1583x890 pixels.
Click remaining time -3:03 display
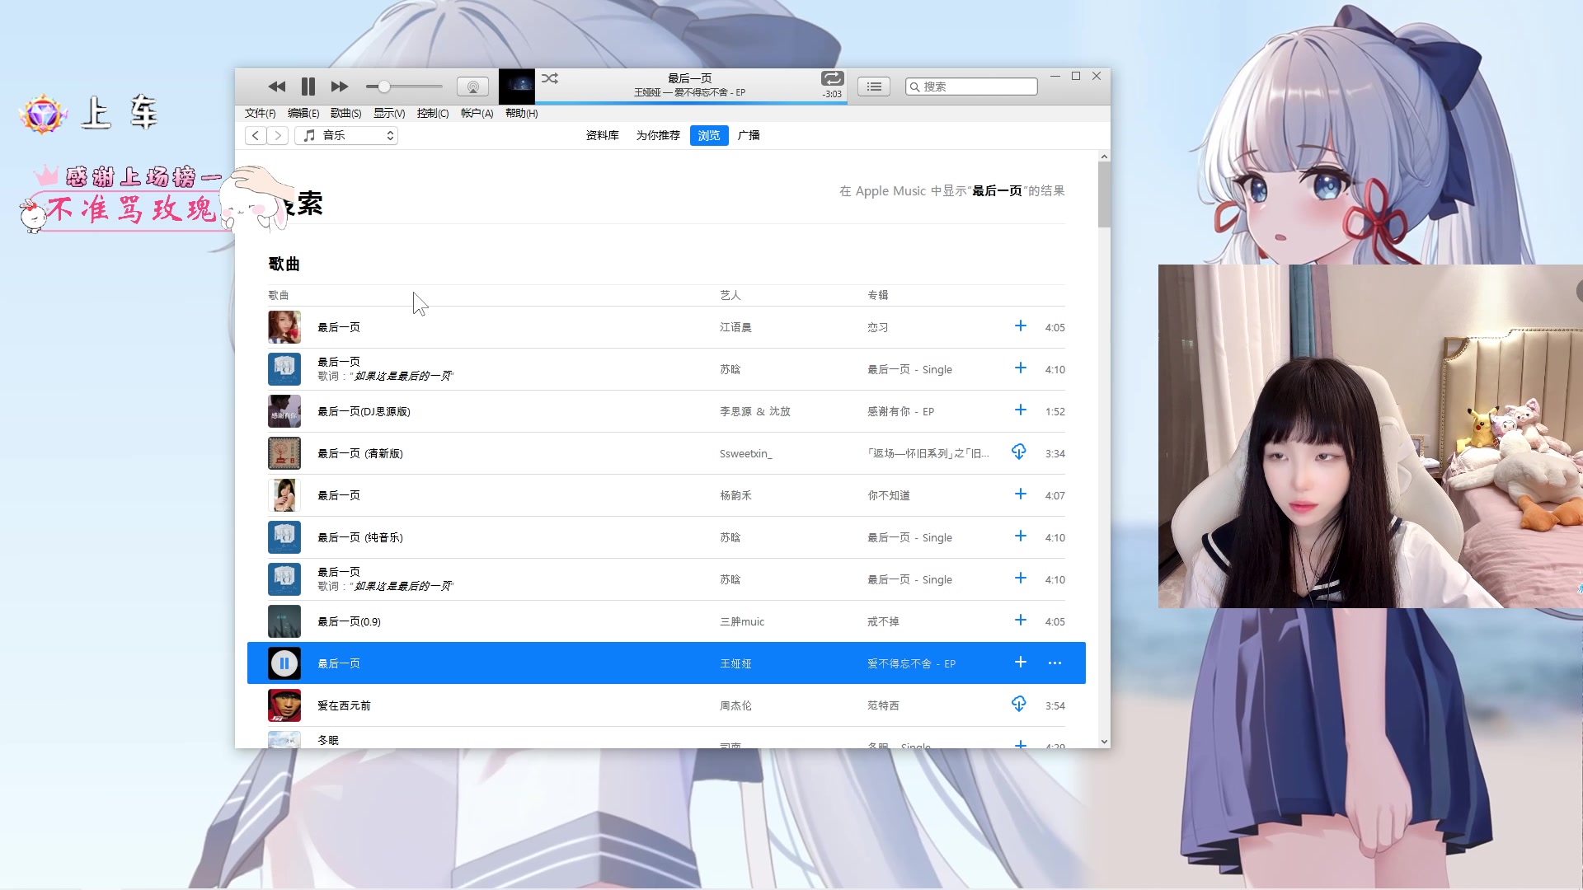pos(832,94)
